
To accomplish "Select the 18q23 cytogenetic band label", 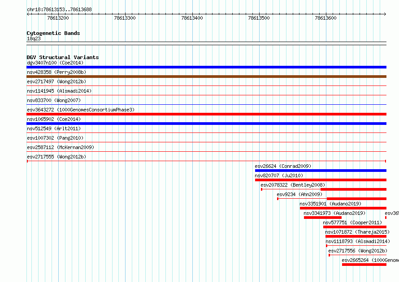I will [x=34, y=38].
